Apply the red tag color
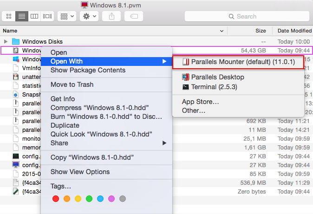The height and width of the screenshot is (214, 313). click(x=56, y=199)
